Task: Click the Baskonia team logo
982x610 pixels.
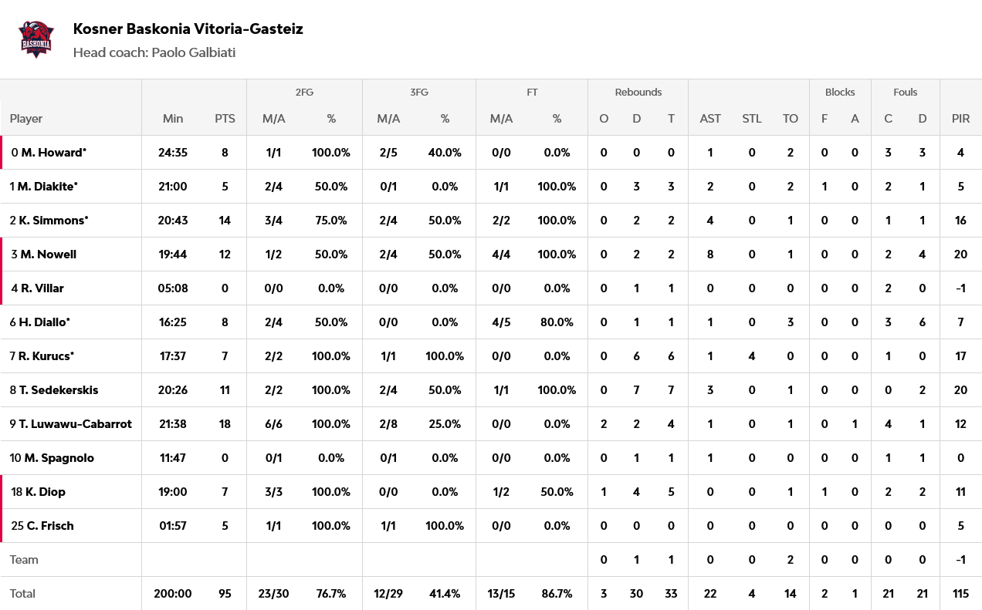Action: click(x=36, y=39)
